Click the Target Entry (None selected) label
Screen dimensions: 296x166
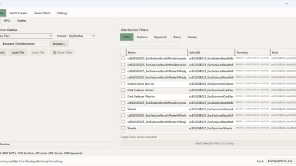coord(138,137)
